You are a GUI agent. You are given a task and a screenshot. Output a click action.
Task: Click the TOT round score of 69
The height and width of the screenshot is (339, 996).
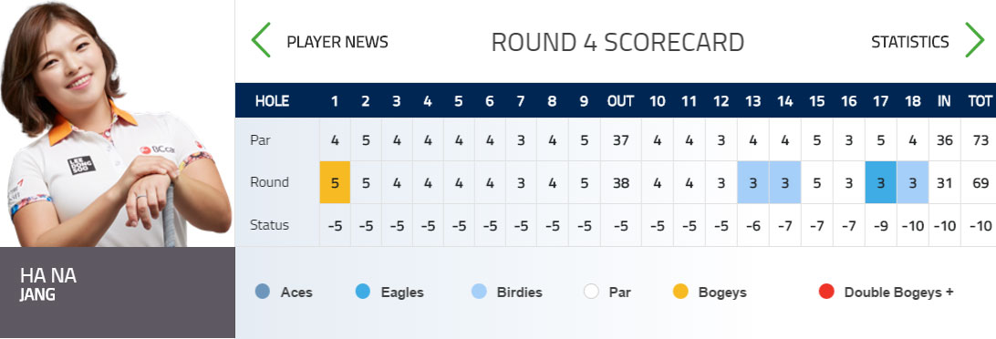[x=980, y=183]
